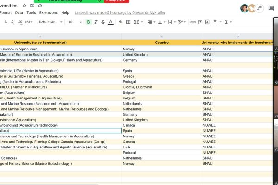Screen dimensions: 278x185
Task: Select the Marine Biotechnology cell
Action: tap(61, 163)
